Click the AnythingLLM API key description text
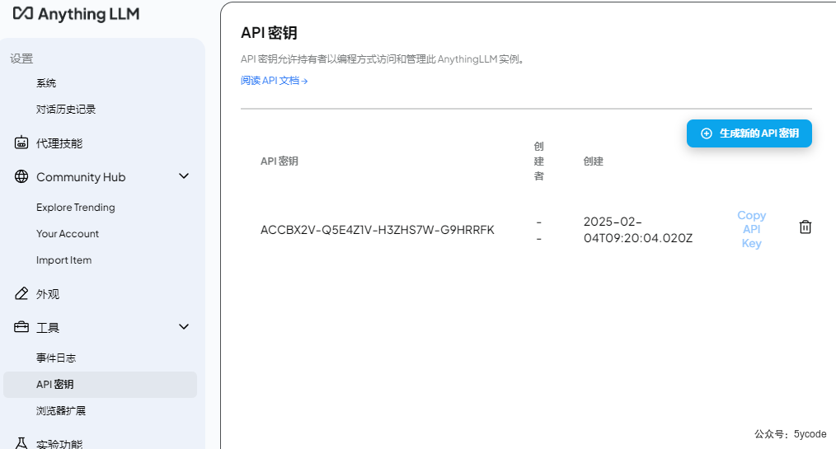 click(x=383, y=59)
